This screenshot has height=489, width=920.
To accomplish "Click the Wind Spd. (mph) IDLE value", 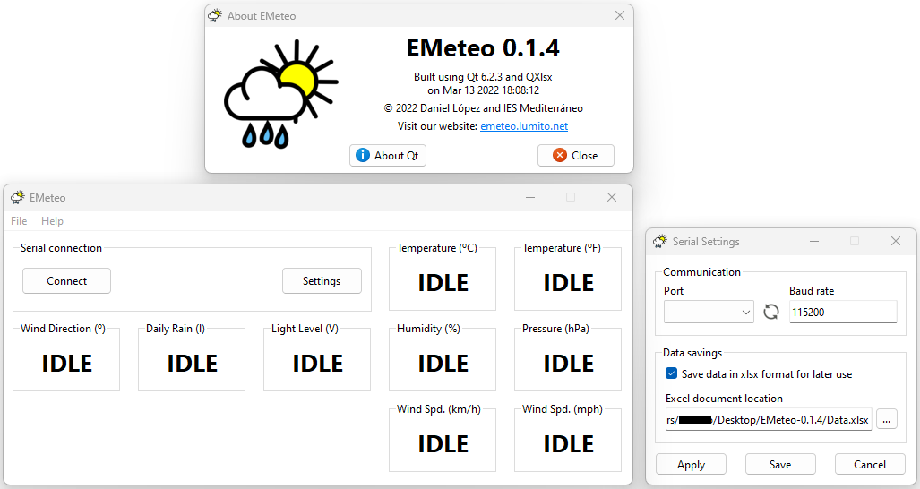I will coord(569,444).
